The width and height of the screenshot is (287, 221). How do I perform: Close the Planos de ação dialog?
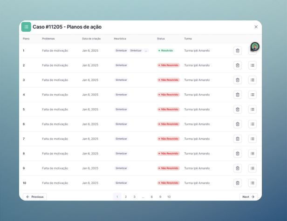tap(256, 27)
